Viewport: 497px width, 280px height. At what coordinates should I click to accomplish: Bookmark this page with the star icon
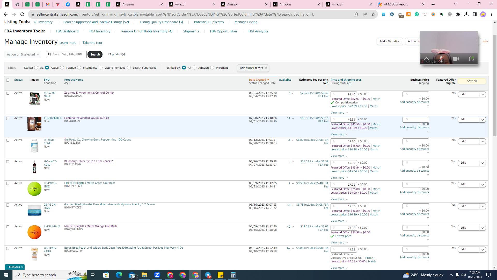[373, 14]
